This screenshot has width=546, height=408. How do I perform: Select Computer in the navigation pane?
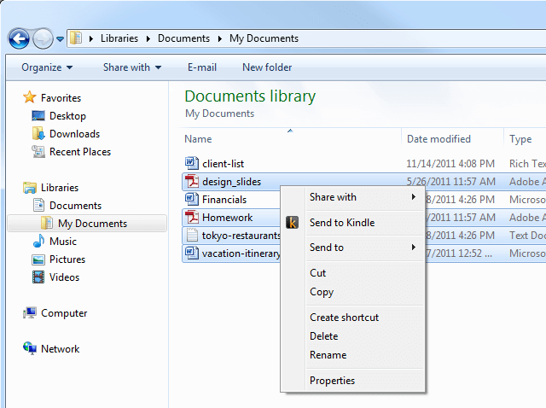(64, 313)
